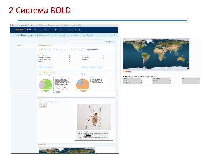Image resolution: width=207 pixels, height=155 pixels.
Task: Click the Search Taxonomy button
Action: pos(110,42)
